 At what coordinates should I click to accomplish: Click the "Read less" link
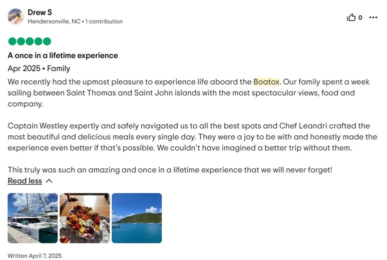(25, 181)
